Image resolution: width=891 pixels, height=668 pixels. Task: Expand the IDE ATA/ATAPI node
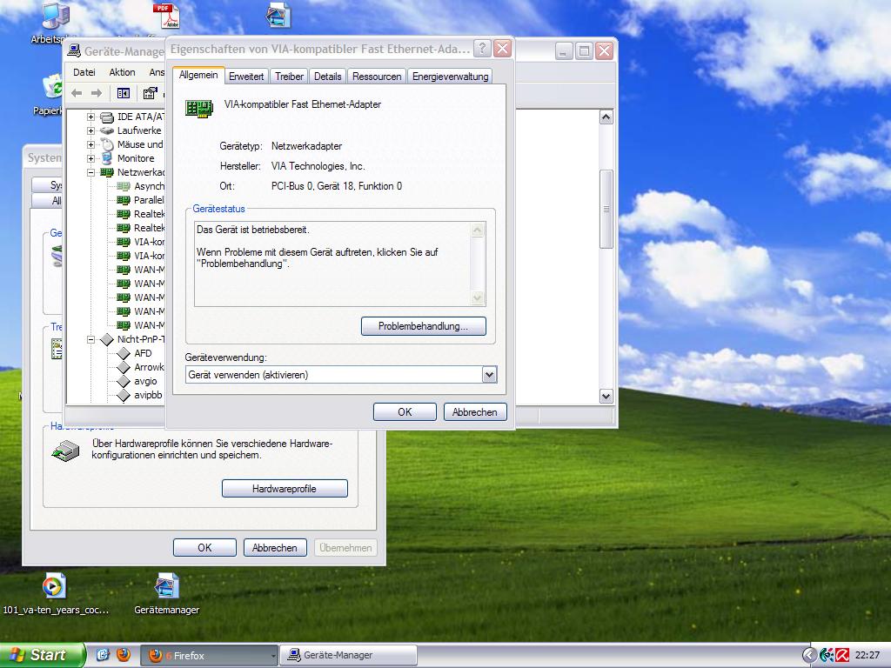pos(90,117)
